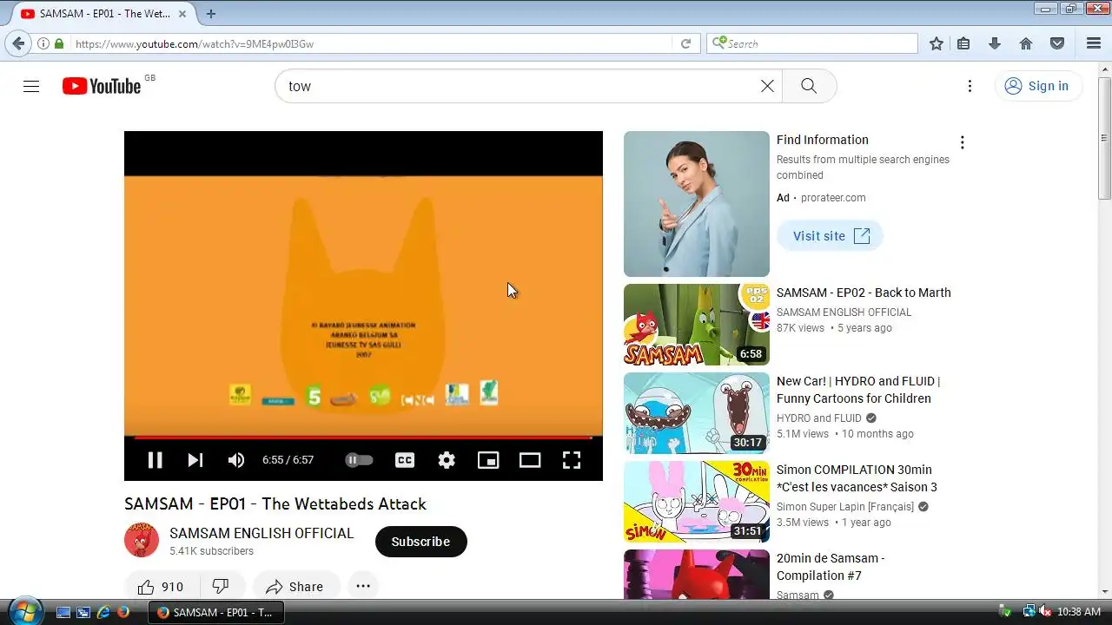Toggle the autoplay switch

[x=359, y=460]
